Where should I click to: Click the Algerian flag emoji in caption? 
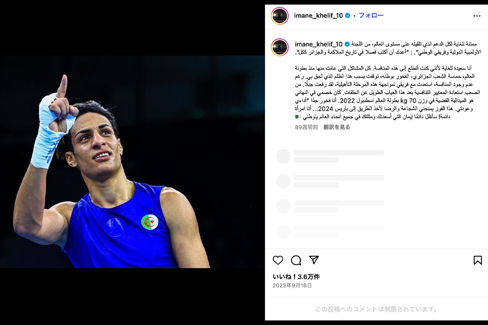[x=298, y=116]
